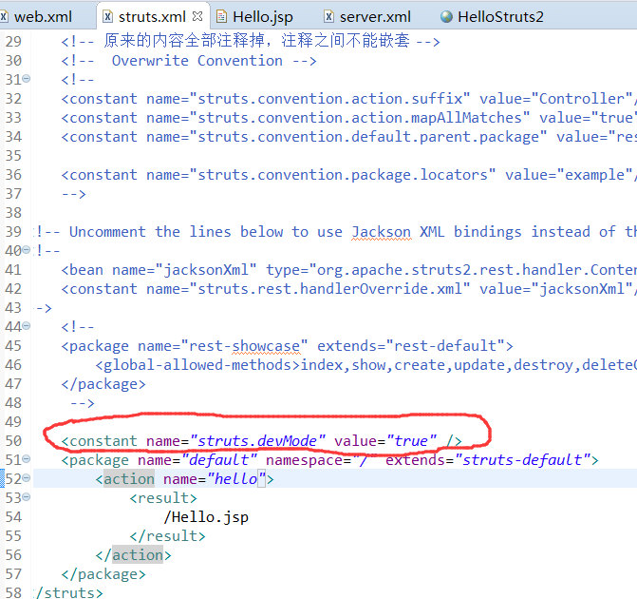Click the line 52 change marker in the gutter
The width and height of the screenshot is (637, 599).
2,478
